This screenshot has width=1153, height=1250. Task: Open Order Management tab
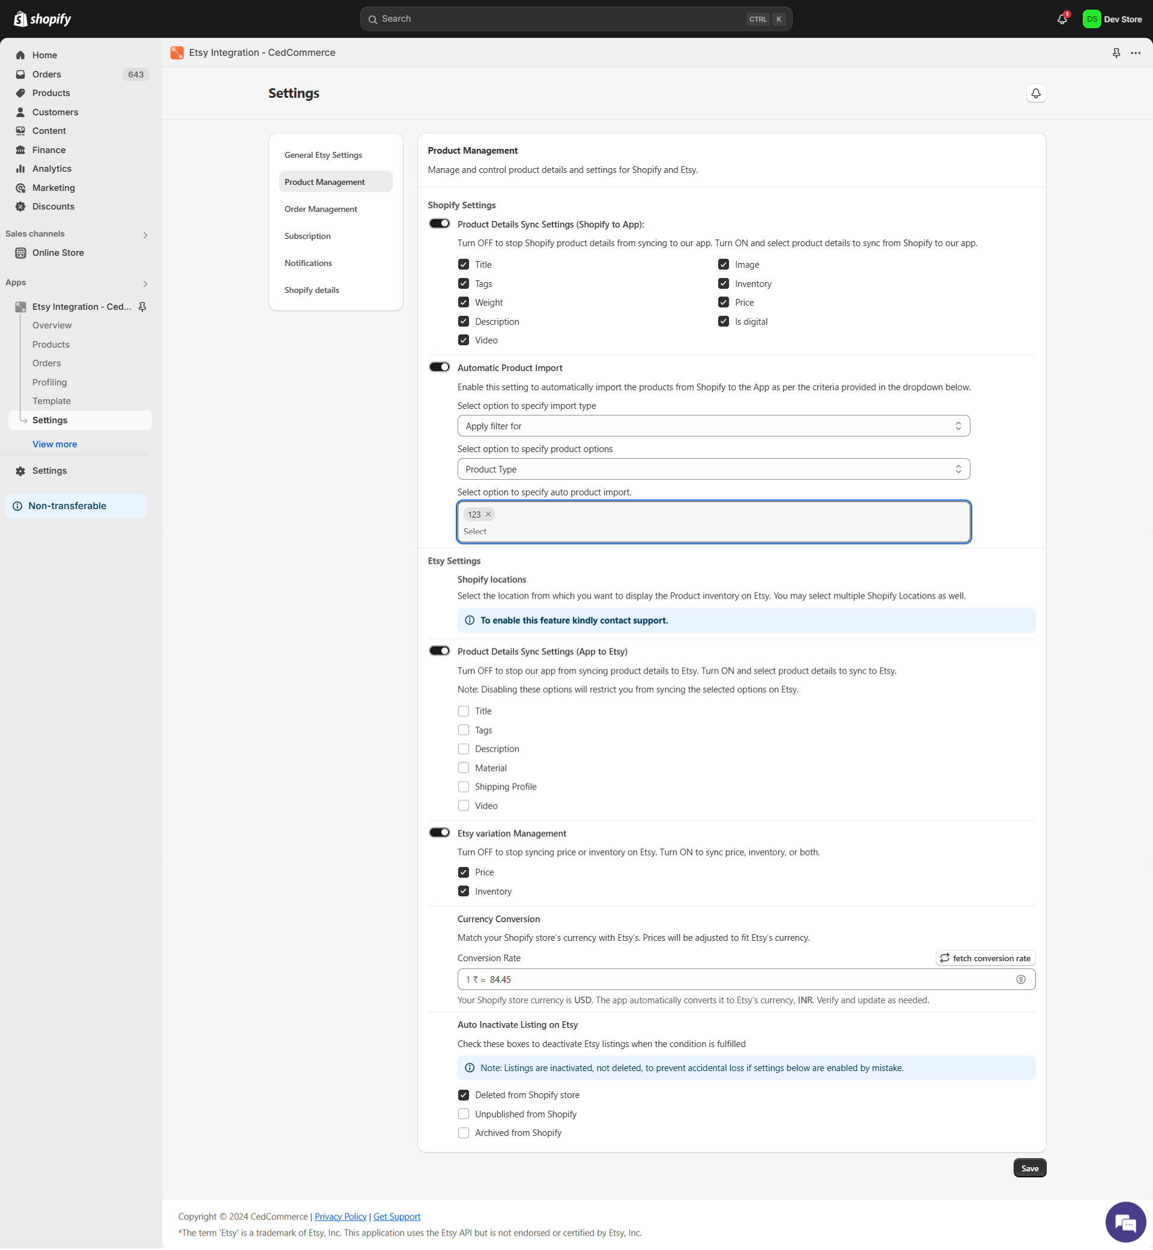(336, 209)
